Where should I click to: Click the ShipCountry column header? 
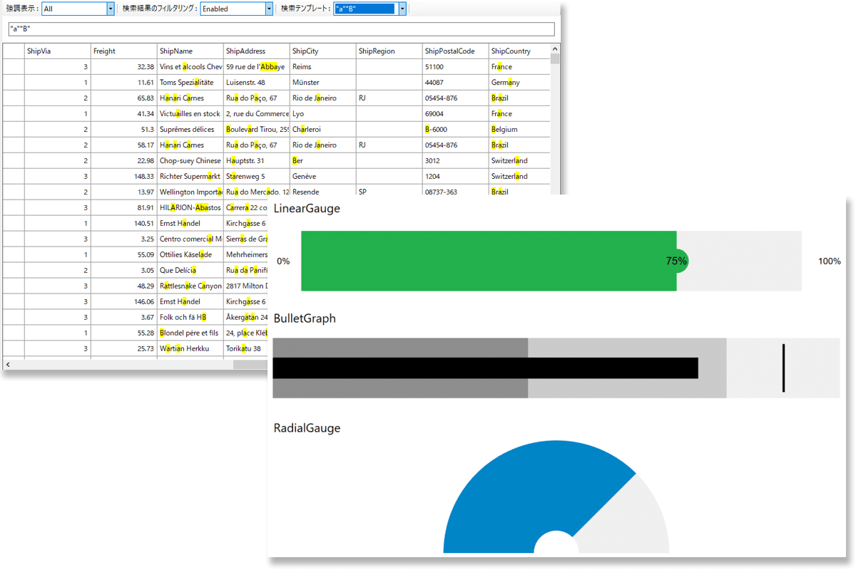click(x=519, y=51)
